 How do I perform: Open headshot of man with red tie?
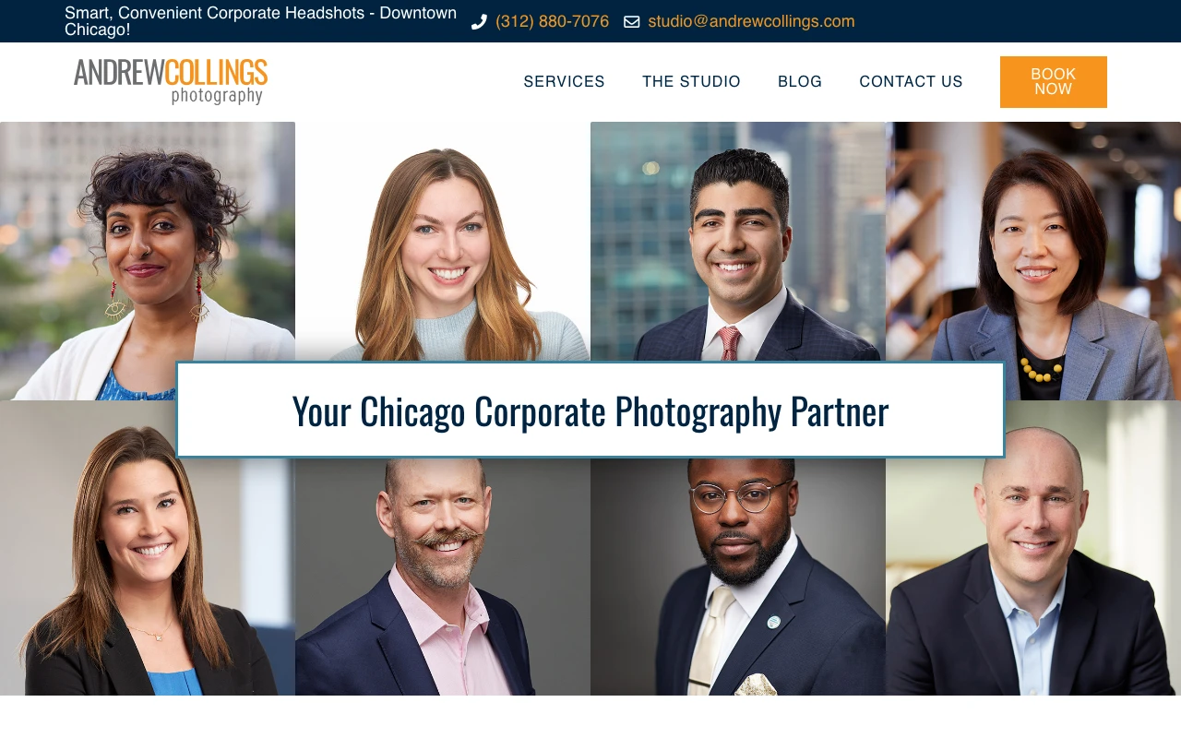click(x=738, y=242)
